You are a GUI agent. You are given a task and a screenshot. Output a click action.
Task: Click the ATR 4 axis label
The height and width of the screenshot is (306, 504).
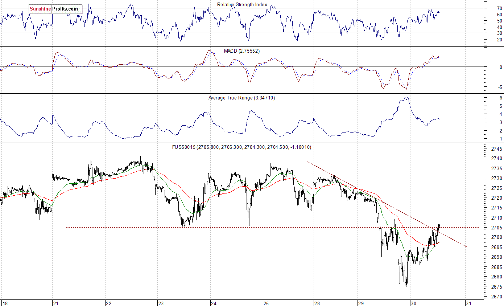coord(501,114)
